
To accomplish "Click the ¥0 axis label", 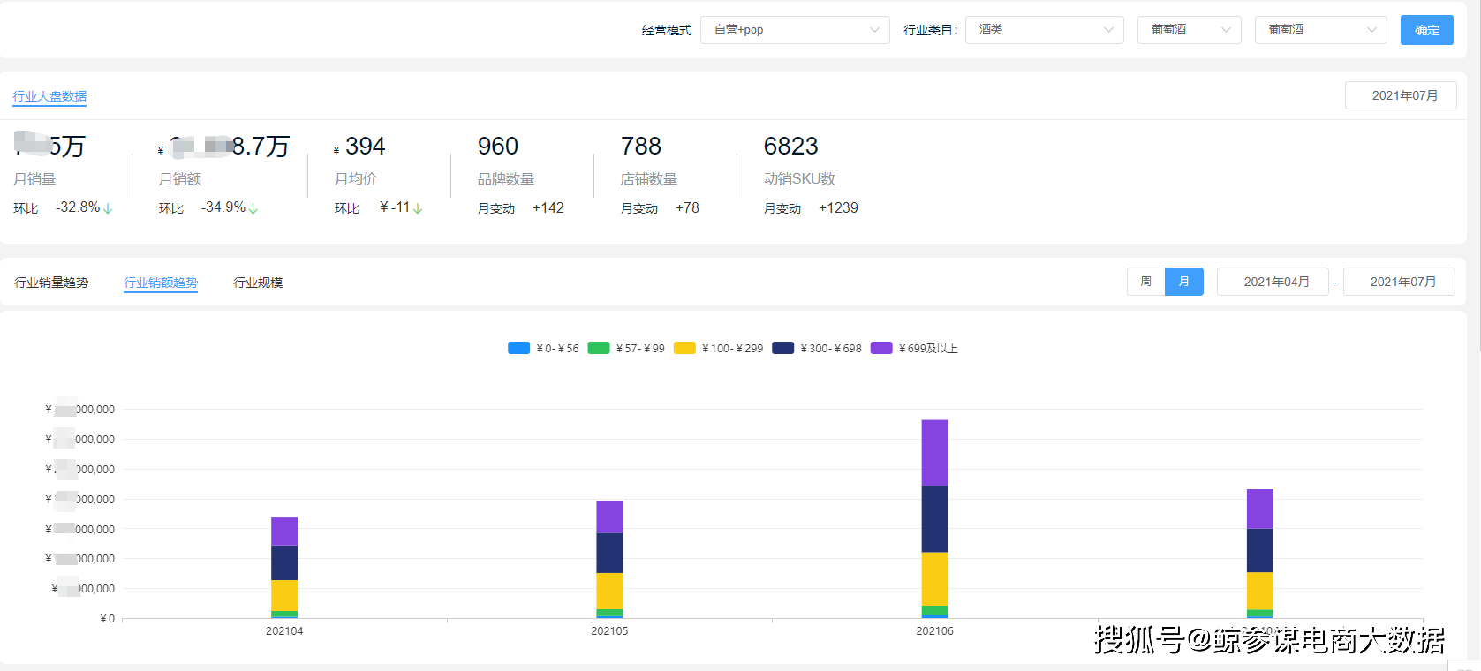I will click(107, 619).
